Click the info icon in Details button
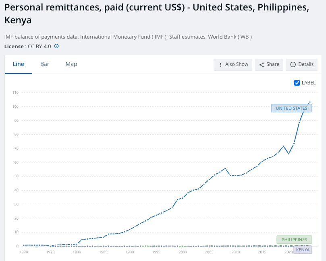The width and height of the screenshot is (326, 261). 293,64
